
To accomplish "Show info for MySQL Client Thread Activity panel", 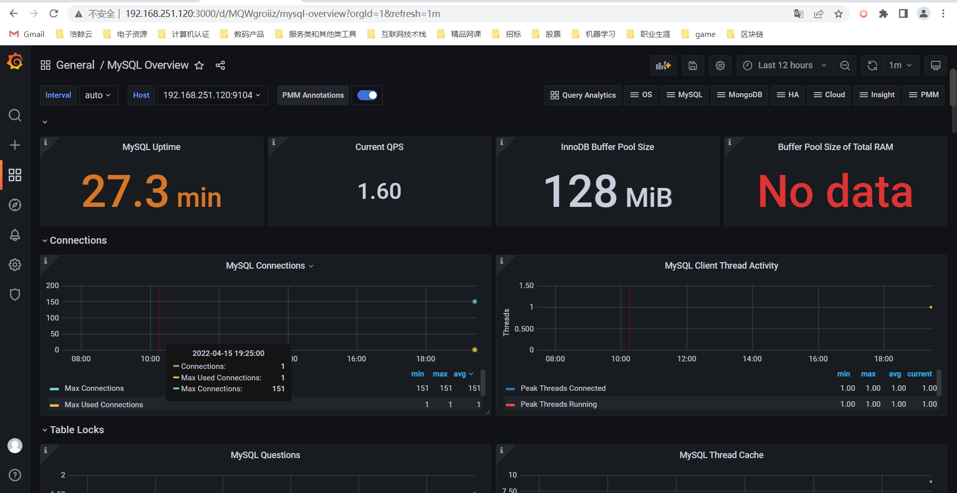I will click(501, 261).
